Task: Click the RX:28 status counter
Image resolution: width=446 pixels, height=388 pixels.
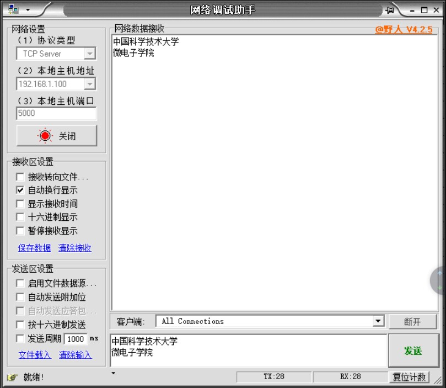Action: click(351, 376)
